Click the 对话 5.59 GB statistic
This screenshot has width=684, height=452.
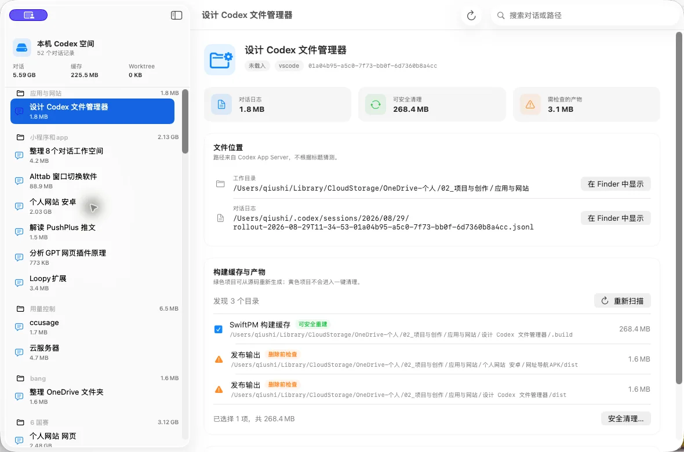24,71
